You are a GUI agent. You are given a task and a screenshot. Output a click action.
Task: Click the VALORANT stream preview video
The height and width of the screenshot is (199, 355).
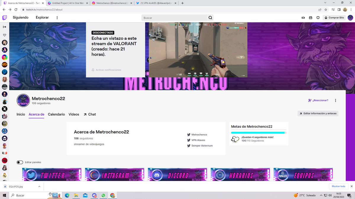coord(198,50)
